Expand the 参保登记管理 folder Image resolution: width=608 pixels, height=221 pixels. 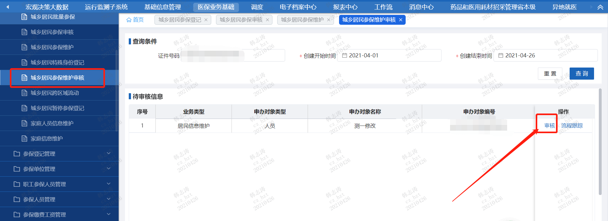[108, 153]
